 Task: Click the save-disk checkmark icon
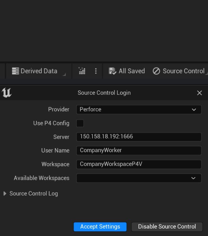112,71
